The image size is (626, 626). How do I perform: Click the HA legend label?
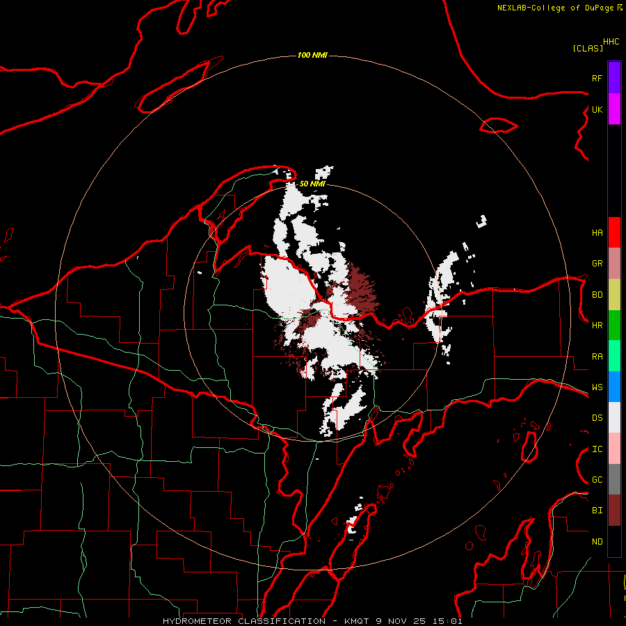[x=597, y=232]
